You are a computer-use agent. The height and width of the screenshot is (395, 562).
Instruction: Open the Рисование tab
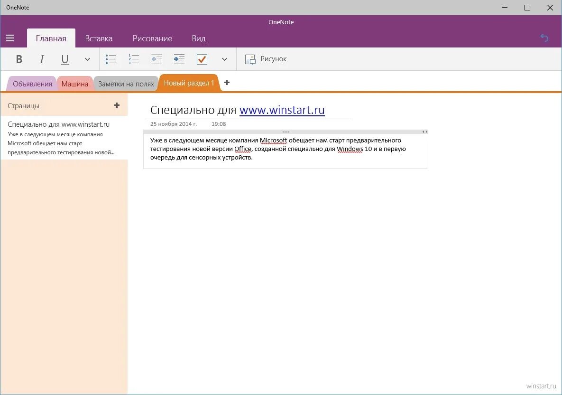tap(152, 38)
